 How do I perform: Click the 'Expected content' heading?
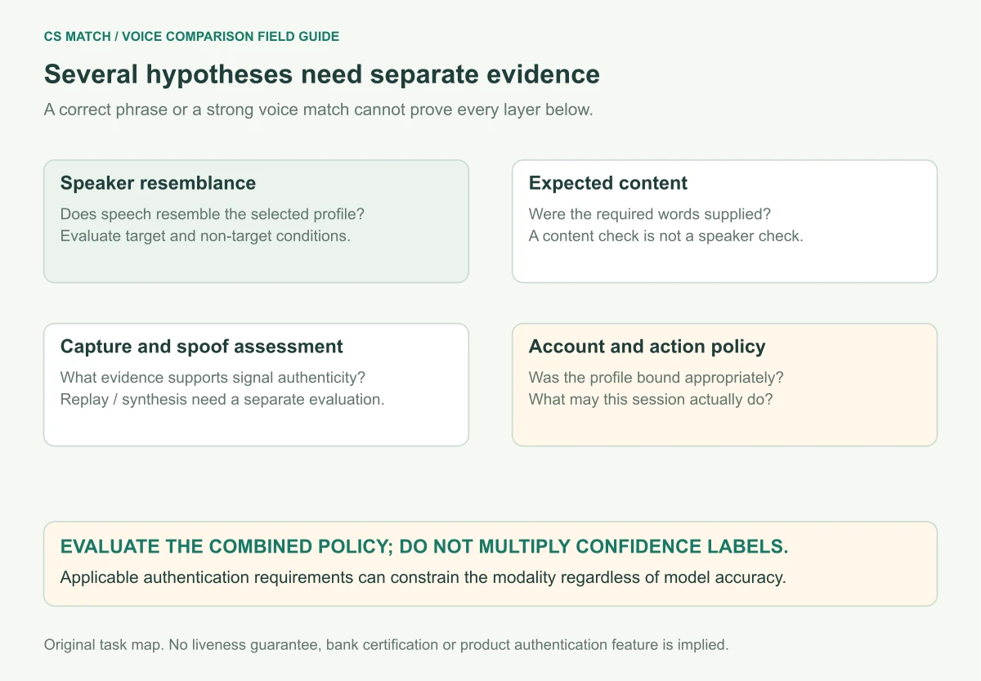pyautogui.click(x=608, y=183)
